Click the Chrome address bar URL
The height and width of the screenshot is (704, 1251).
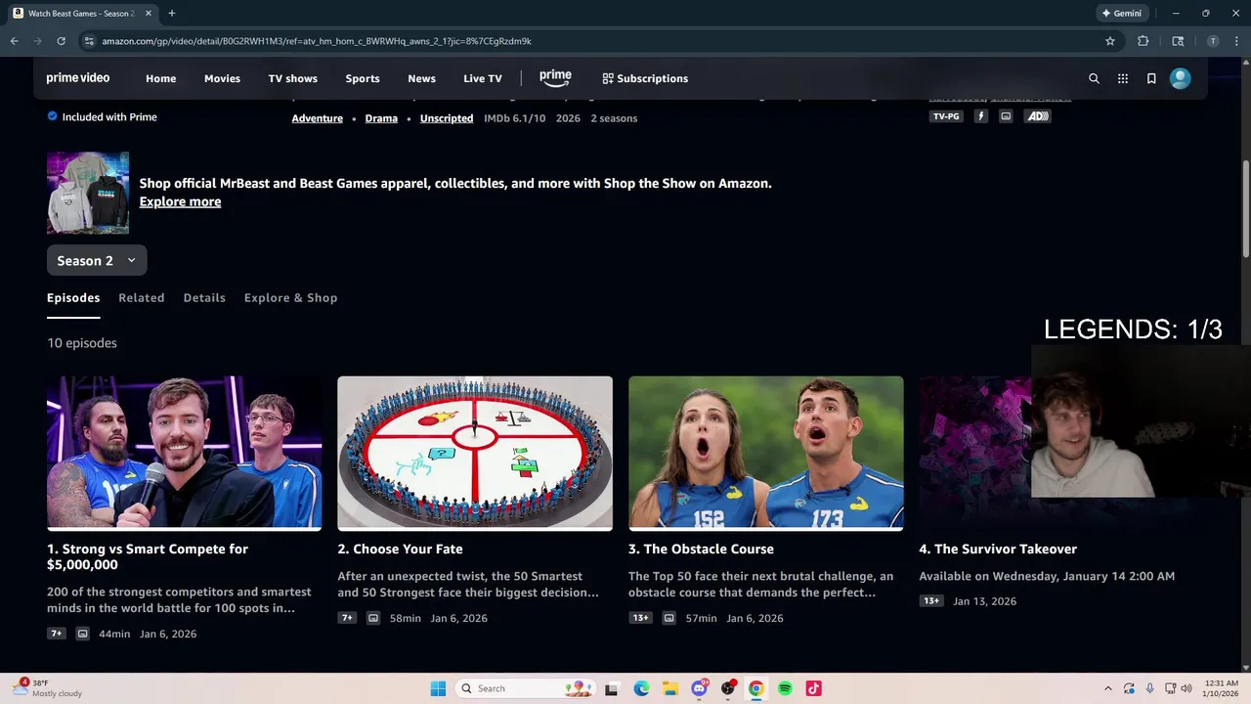[x=317, y=41]
